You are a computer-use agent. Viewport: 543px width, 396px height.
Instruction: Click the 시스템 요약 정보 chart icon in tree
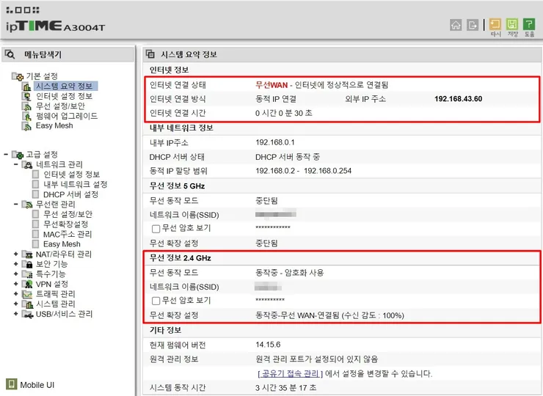pyautogui.click(x=27, y=87)
